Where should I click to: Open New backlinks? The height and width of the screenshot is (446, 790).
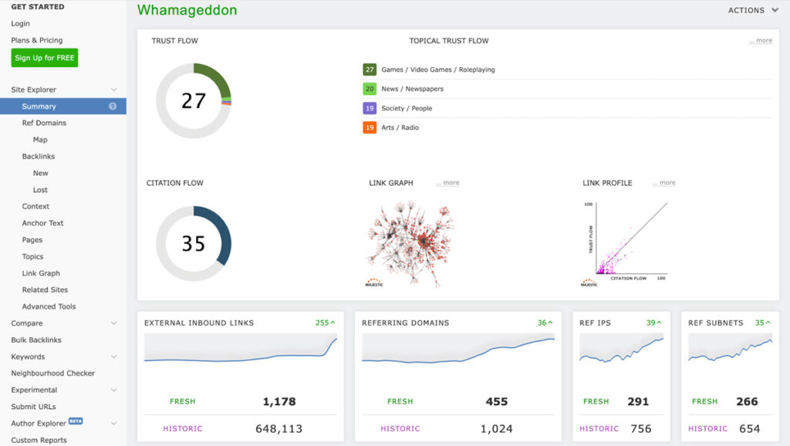tap(40, 173)
